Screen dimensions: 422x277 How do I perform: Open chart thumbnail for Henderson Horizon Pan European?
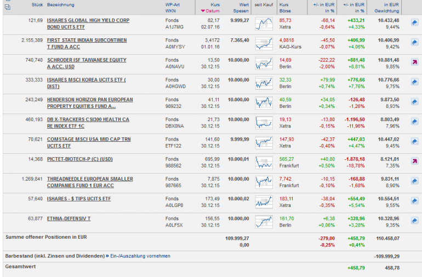tap(264, 103)
